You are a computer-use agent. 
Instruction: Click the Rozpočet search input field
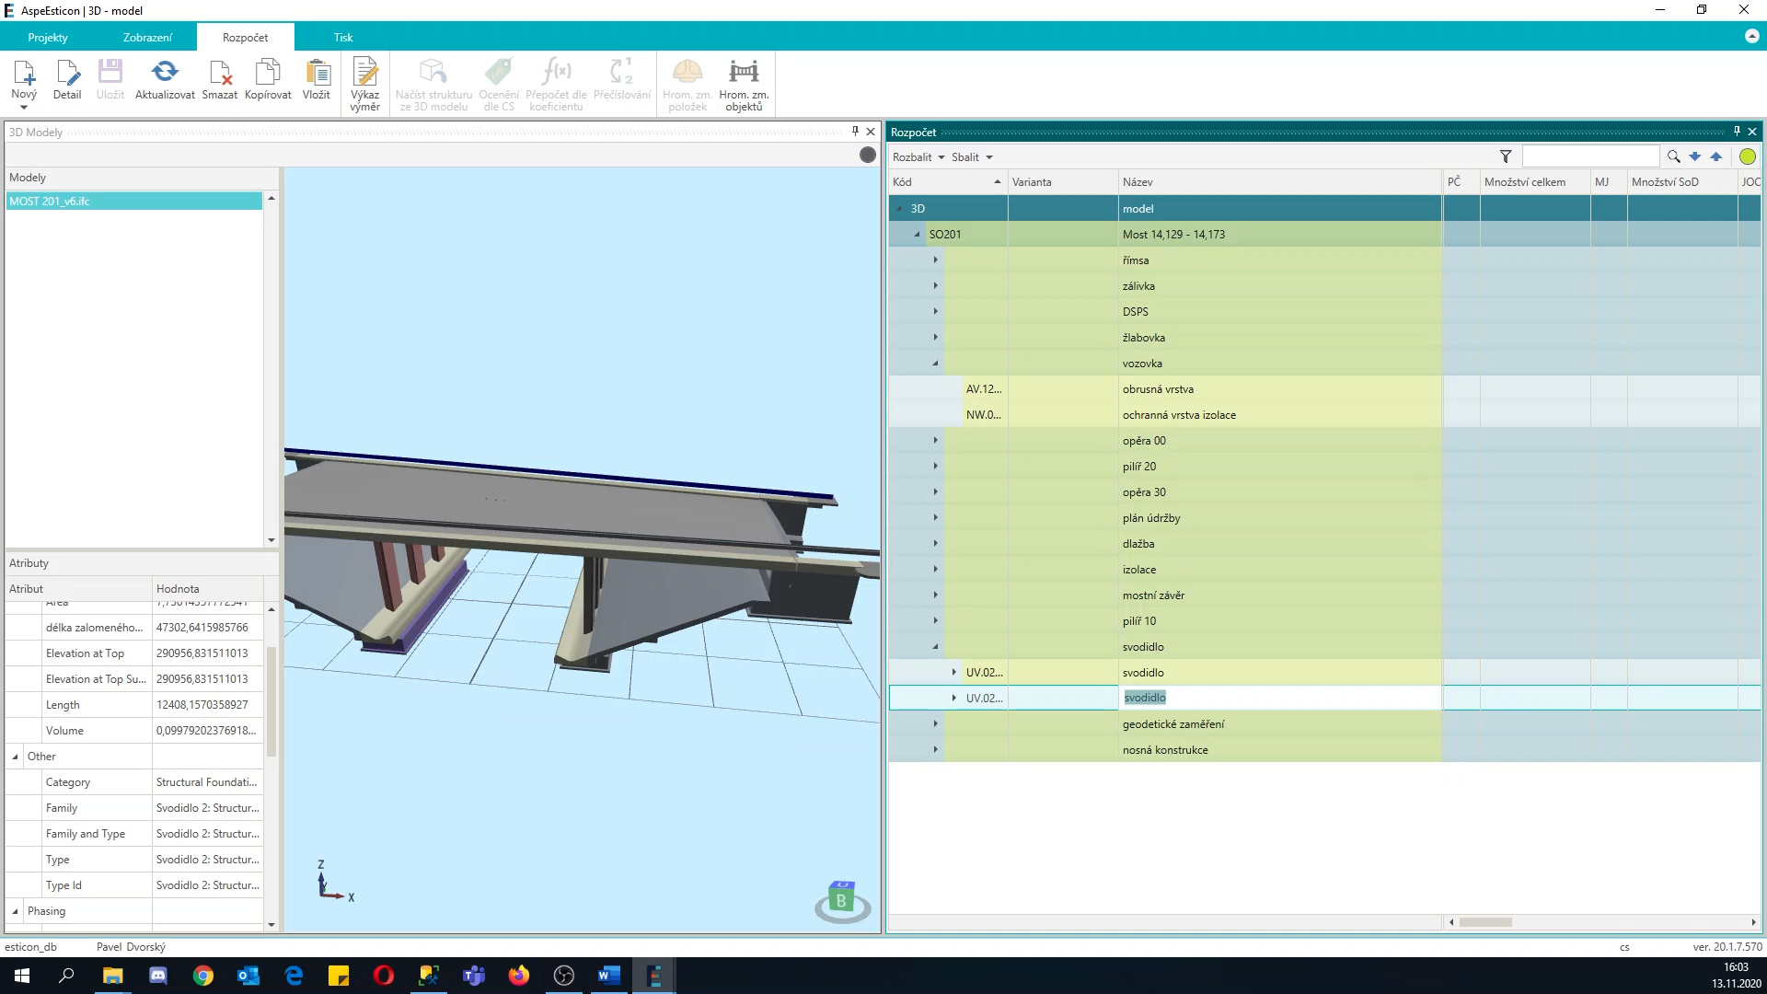pyautogui.click(x=1589, y=157)
